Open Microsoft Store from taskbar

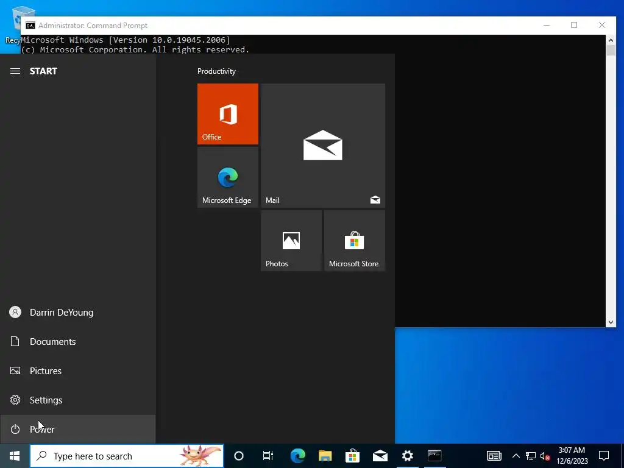click(x=353, y=456)
